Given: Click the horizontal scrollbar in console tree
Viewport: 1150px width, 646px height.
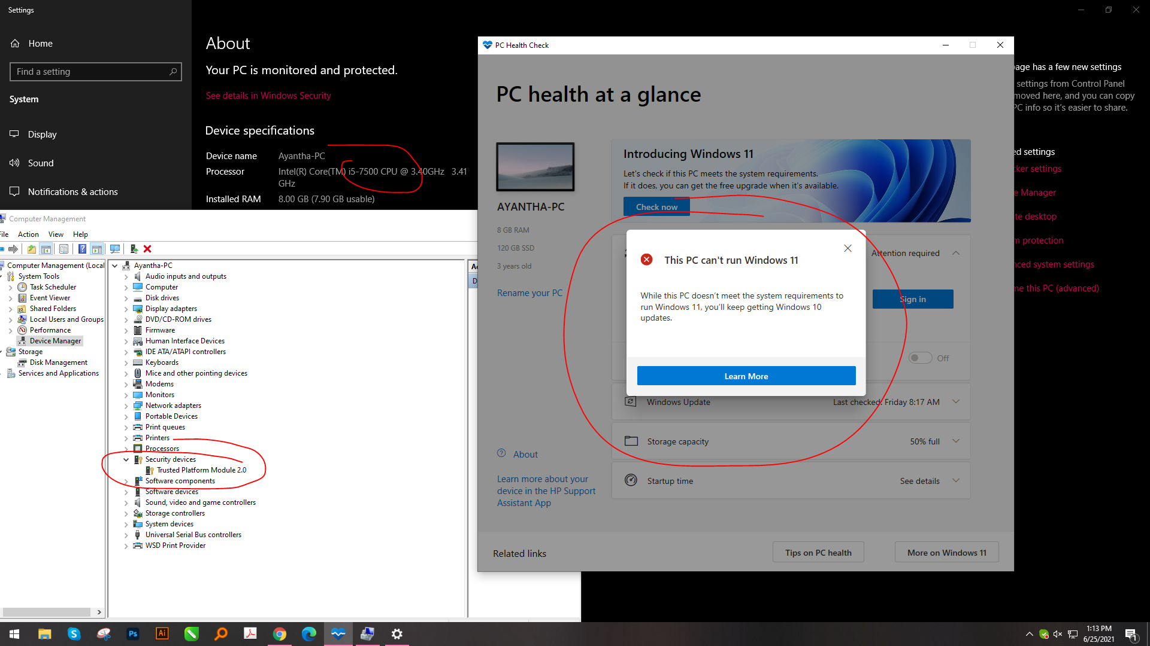Looking at the screenshot, I should point(47,613).
